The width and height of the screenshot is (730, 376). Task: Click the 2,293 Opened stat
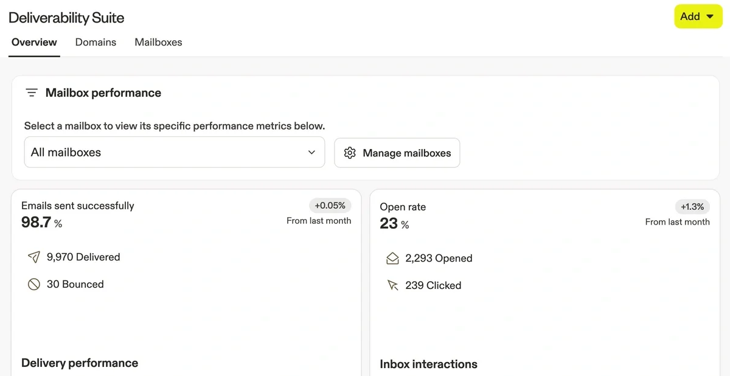coord(439,259)
